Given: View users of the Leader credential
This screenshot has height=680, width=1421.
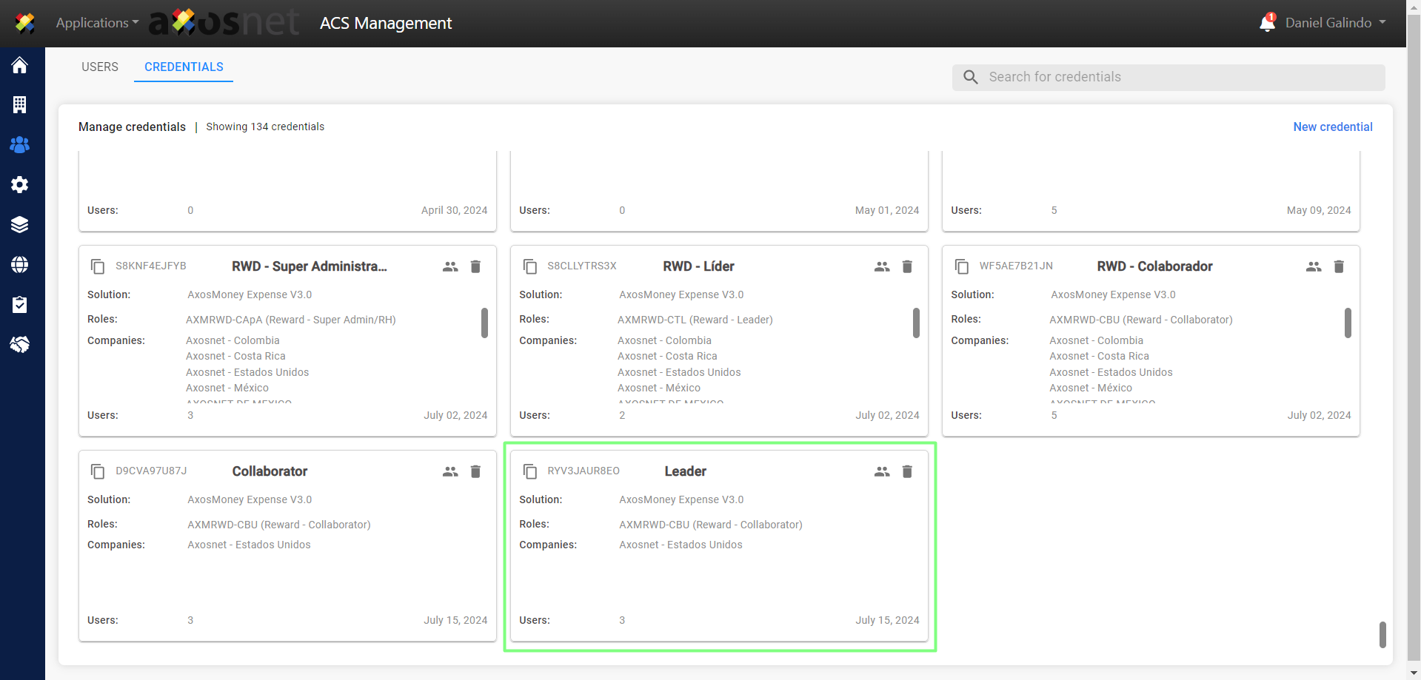Looking at the screenshot, I should coord(881,471).
